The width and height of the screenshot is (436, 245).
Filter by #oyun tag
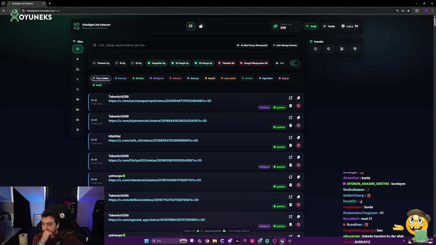284,78
